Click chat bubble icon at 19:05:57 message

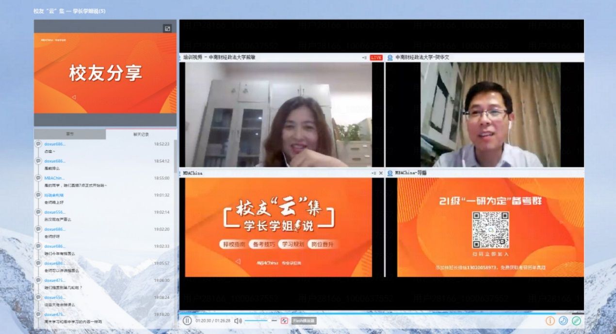[x=38, y=263]
